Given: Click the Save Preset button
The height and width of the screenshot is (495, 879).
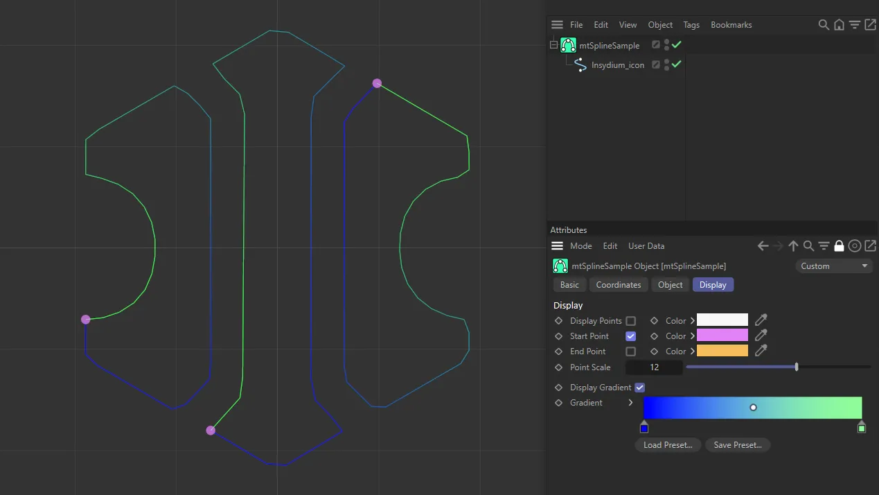Looking at the screenshot, I should click(x=738, y=444).
